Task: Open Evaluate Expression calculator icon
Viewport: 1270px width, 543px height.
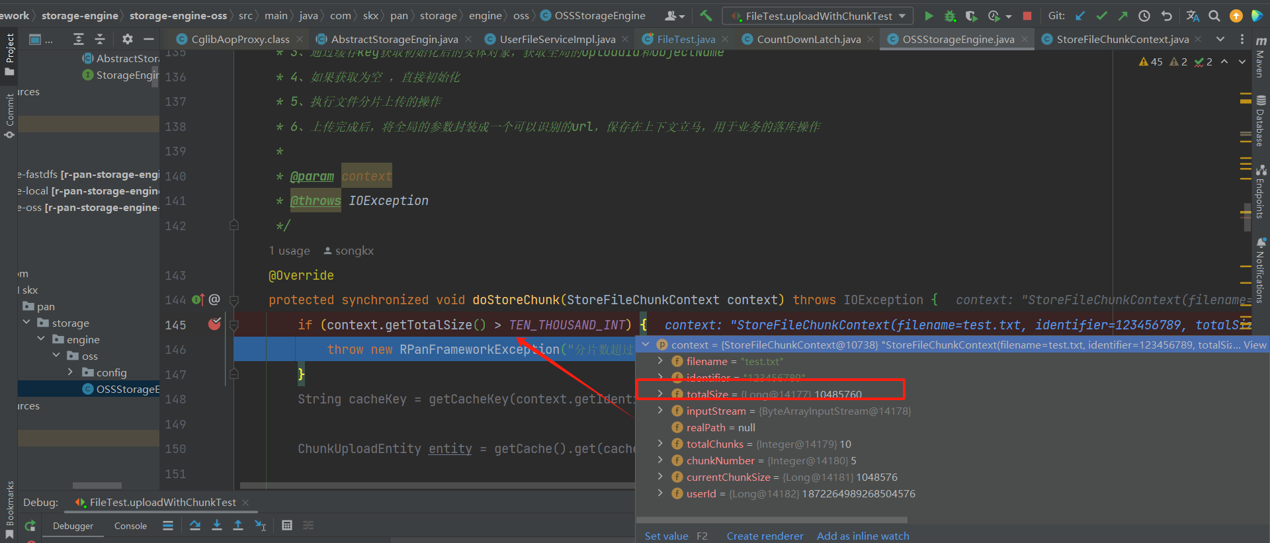Action: (287, 525)
